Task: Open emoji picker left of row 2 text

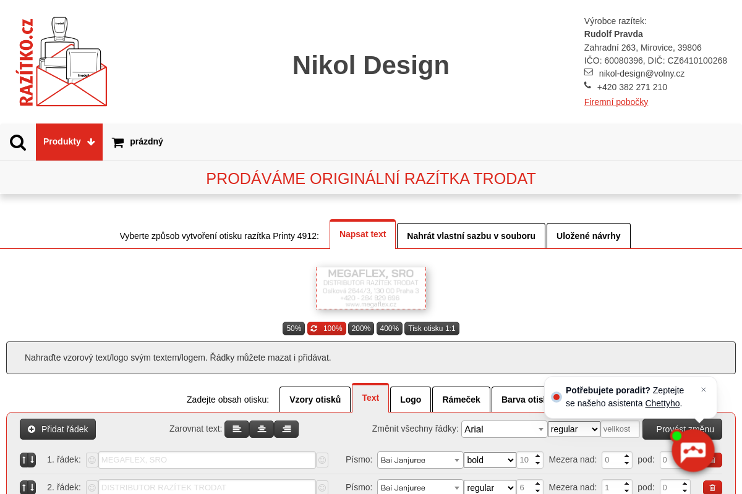Action: 92,487
